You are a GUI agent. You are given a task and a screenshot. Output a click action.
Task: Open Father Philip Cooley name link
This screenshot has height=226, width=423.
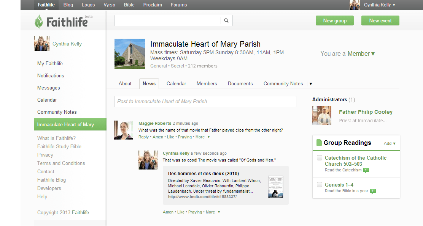366,112
